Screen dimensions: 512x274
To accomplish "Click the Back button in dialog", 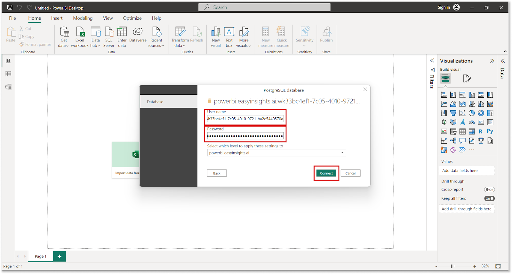I will tap(217, 173).
